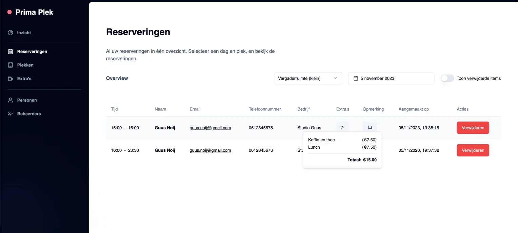Open the 5 november 2023 date picker

391,78
